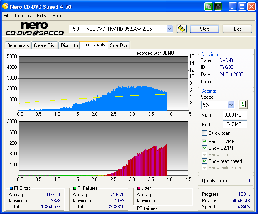
Task: Click PI Errors total 13840537
Action: pyautogui.click(x=51, y=207)
